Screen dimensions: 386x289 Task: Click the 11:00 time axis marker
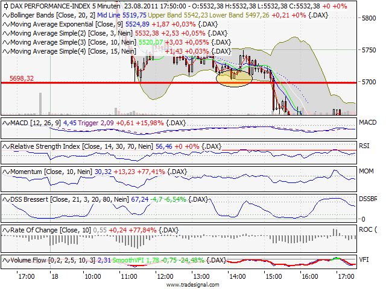click(128, 277)
